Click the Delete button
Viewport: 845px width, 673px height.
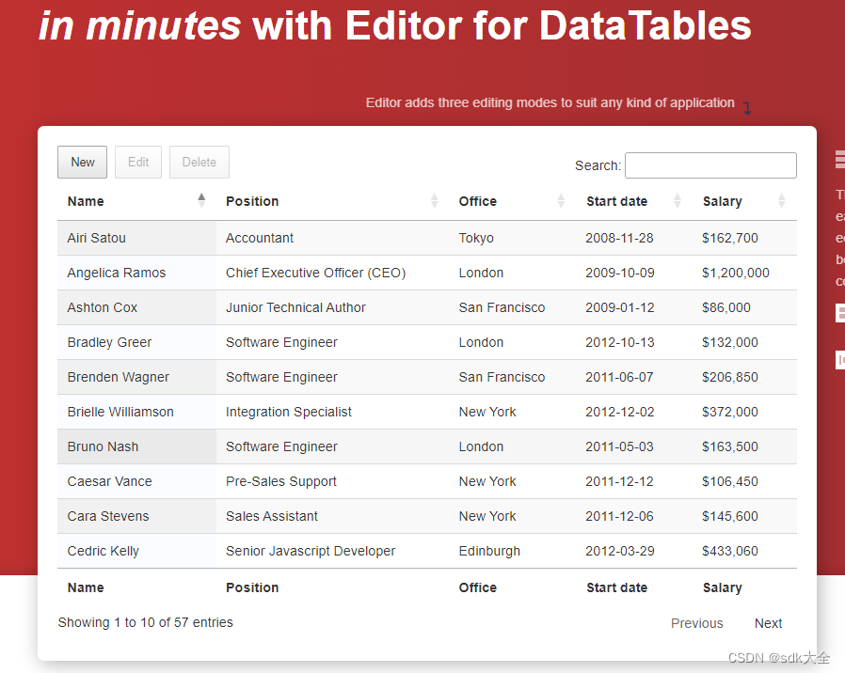[199, 162]
